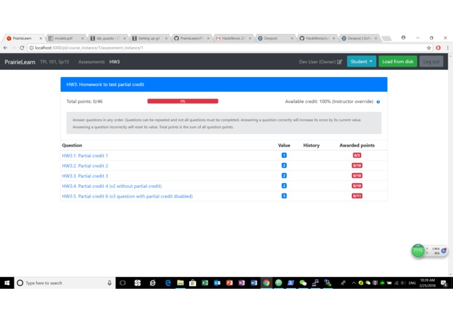This screenshot has height=322, width=453.
Task: Click the Log out button
Action: [431, 61]
